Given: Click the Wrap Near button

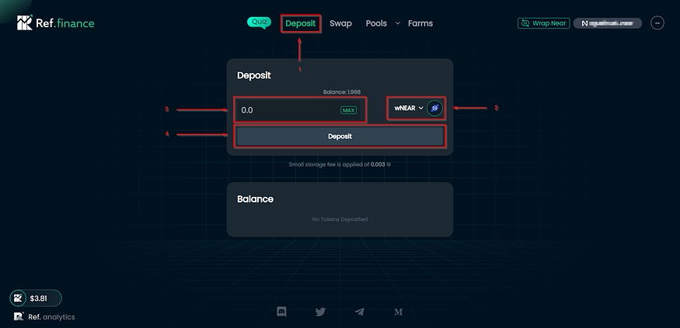Looking at the screenshot, I should click(541, 23).
